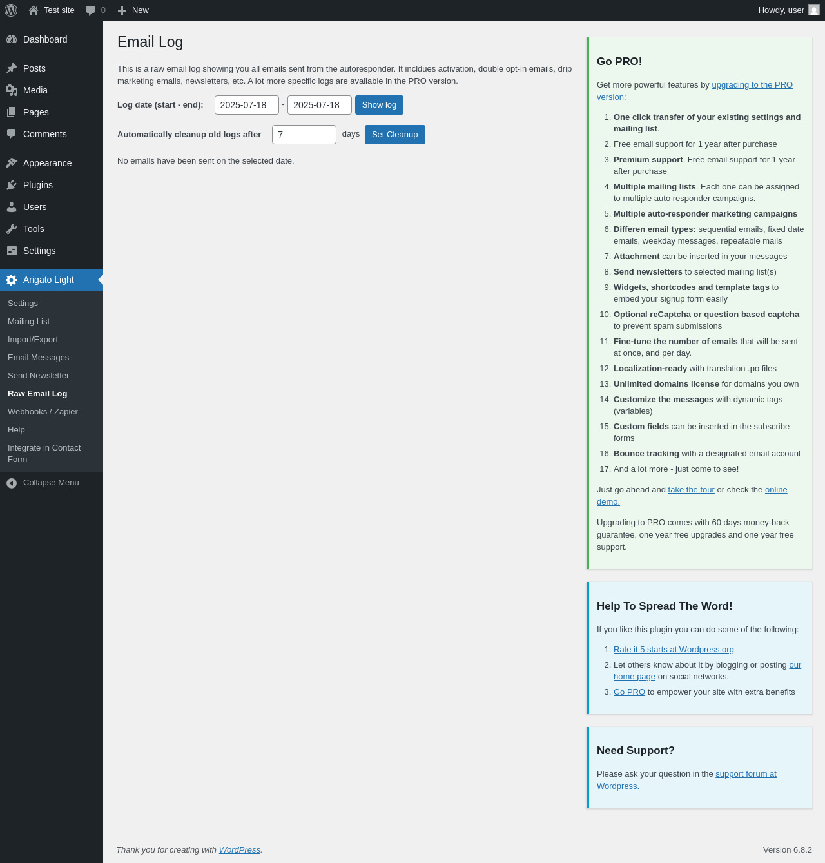Click the Version 6.8.2 footer text

pos(788,850)
